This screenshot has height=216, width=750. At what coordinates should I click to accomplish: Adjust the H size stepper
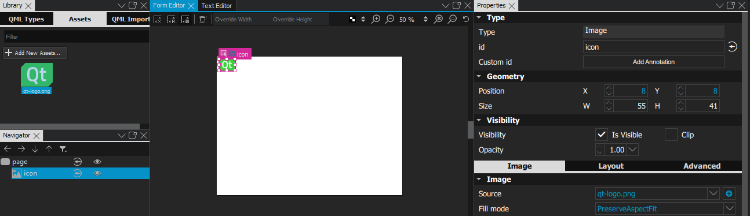[681, 106]
